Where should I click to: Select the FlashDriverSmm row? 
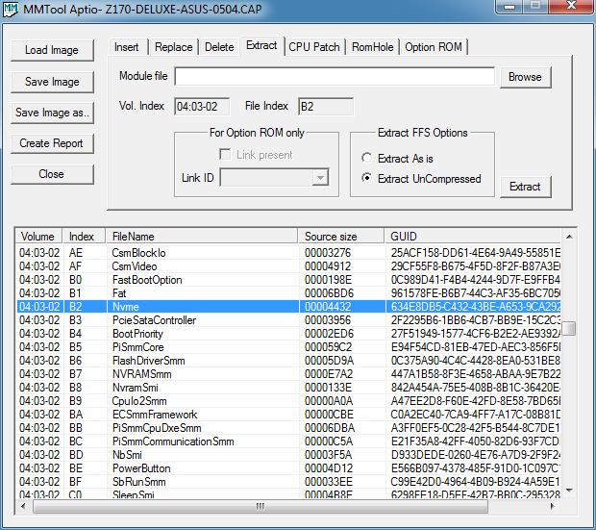[x=289, y=361]
